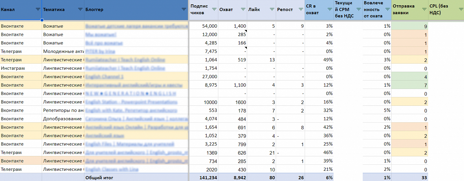Open the Лайк column filter
The image size is (464, 181).
click(x=272, y=10)
